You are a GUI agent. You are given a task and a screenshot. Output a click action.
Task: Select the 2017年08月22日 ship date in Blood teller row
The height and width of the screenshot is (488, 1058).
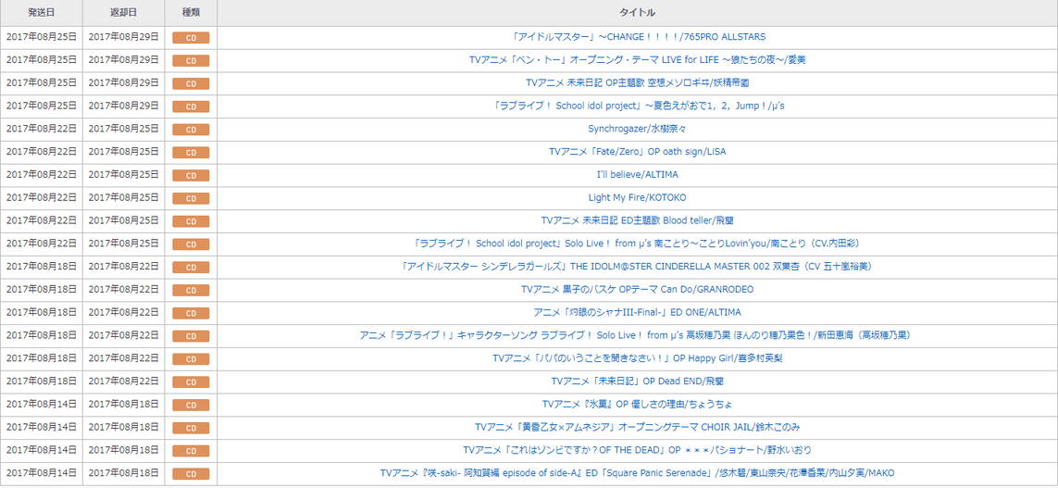pyautogui.click(x=41, y=220)
